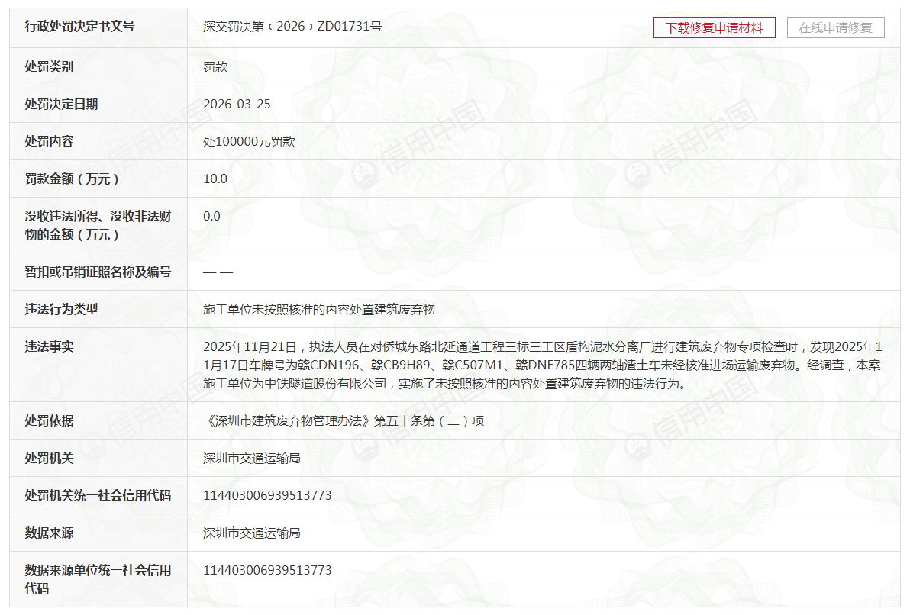This screenshot has height=615, width=910.
Task: Click the 处罚依据 row label
Action: 49,421
